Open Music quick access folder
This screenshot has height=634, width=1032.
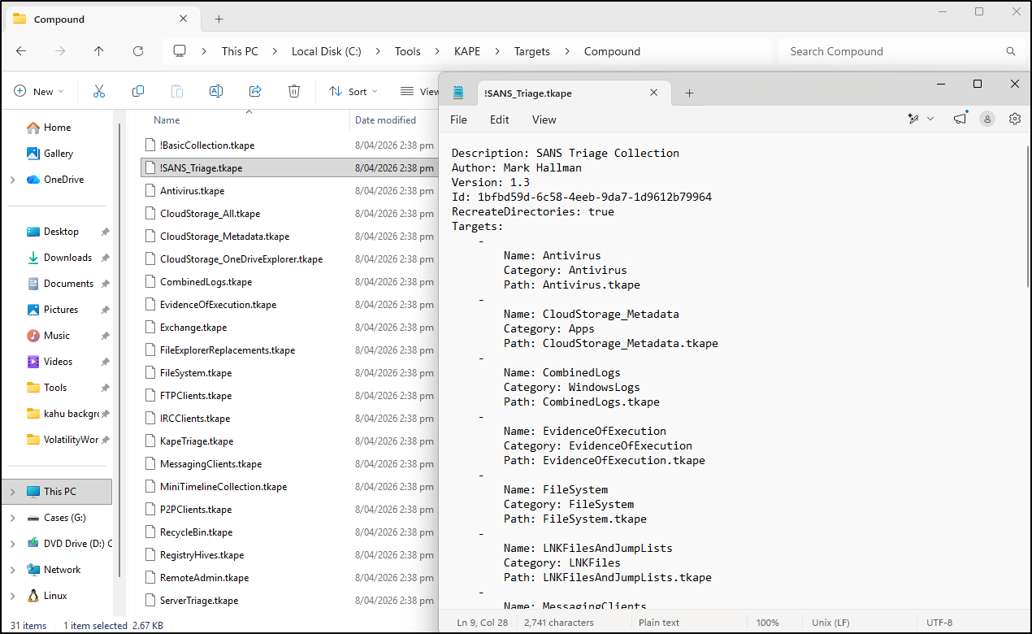57,336
